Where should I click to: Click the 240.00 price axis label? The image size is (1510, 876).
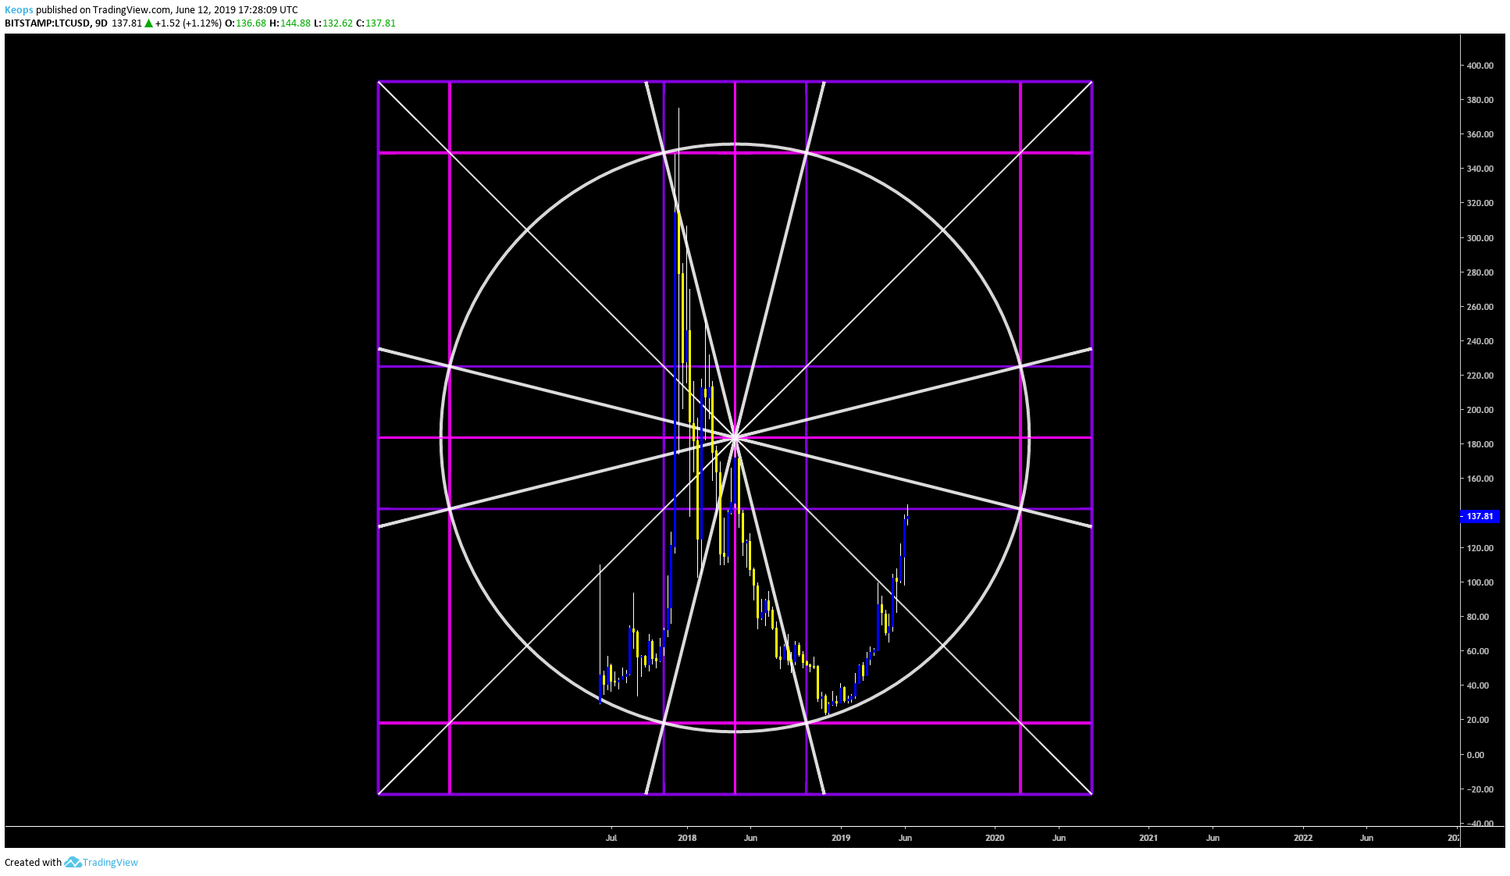[1480, 341]
